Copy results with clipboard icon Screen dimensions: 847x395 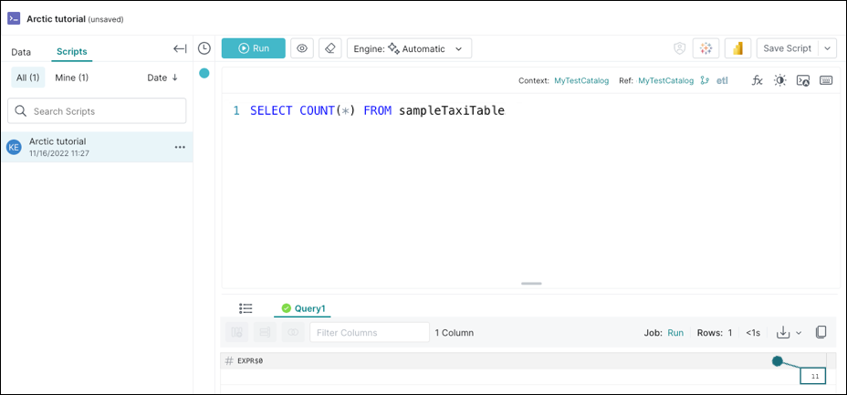[x=821, y=332]
